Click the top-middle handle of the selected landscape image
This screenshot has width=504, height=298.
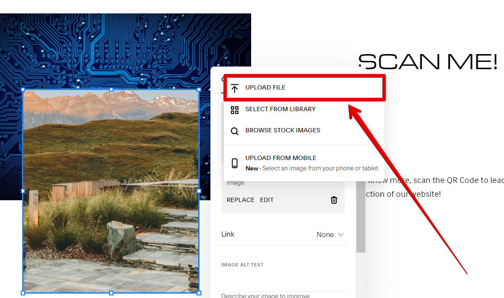111,90
